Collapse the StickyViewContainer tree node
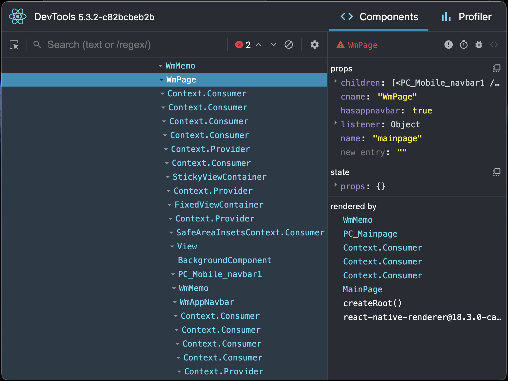The width and height of the screenshot is (508, 381). pos(168,177)
